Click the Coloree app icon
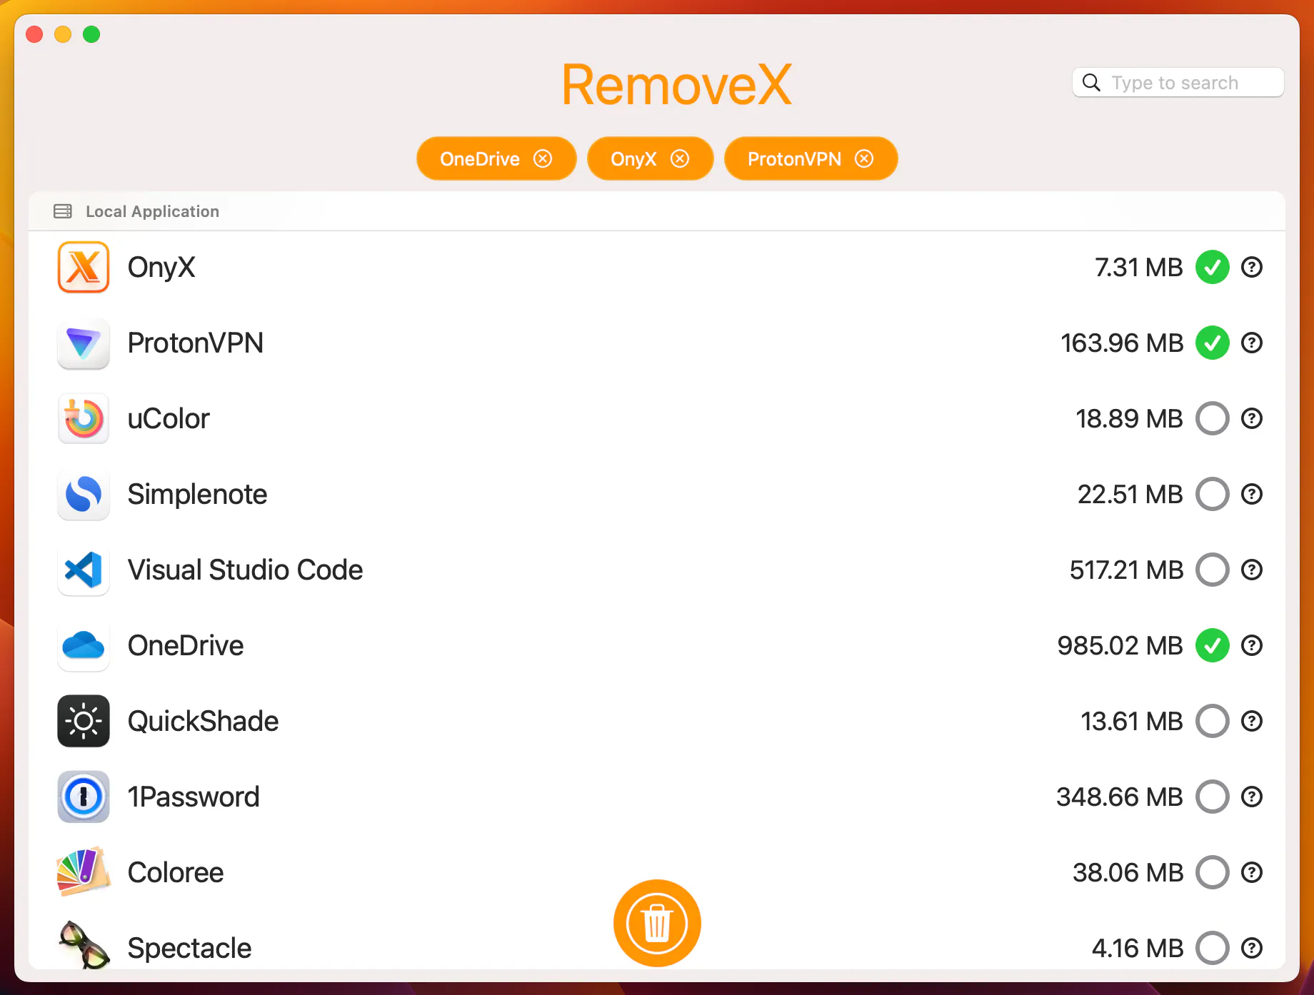The height and width of the screenshot is (995, 1314). tap(84, 872)
